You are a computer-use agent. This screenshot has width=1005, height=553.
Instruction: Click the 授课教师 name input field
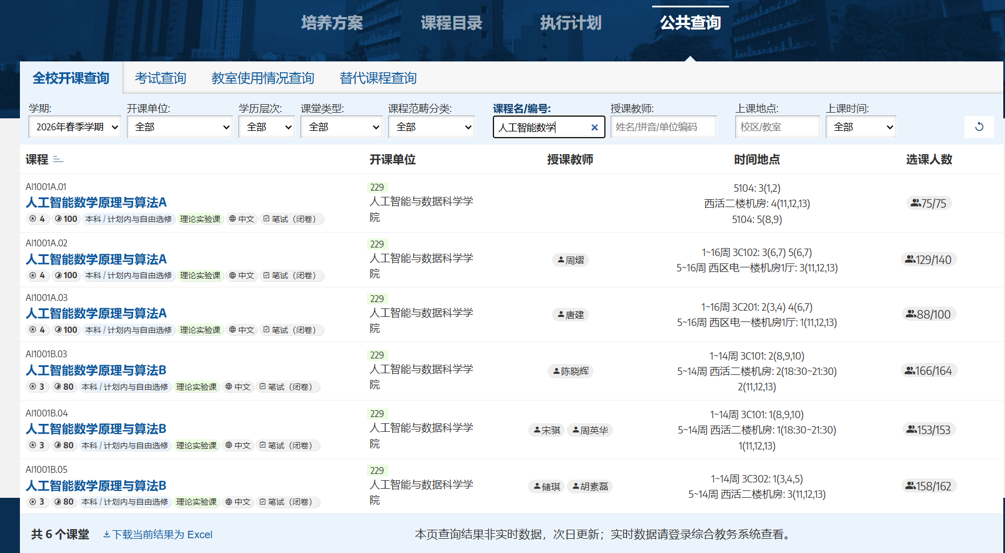point(663,127)
